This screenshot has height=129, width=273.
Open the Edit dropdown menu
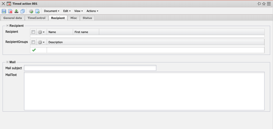tap(67, 11)
